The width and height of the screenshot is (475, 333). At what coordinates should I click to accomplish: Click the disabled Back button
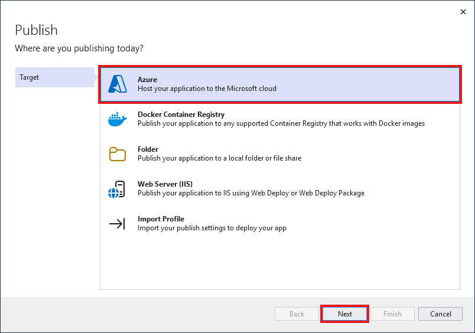pos(297,314)
